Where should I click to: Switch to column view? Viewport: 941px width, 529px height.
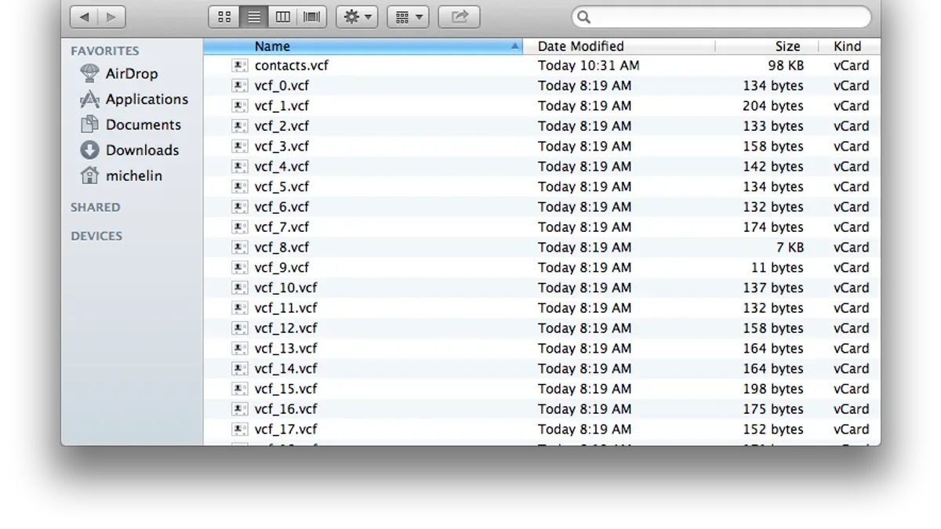pyautogui.click(x=283, y=16)
